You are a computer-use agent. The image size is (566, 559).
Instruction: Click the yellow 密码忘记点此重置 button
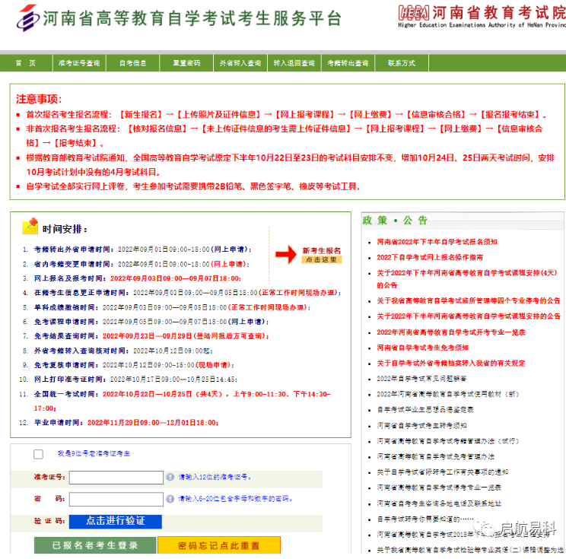(219, 545)
